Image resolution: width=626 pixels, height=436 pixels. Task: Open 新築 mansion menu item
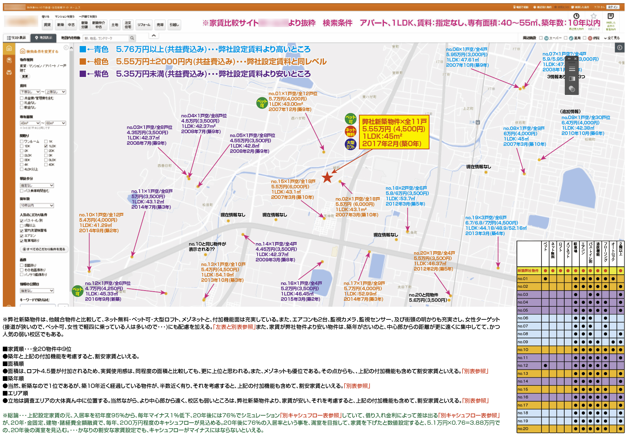[x=61, y=25]
